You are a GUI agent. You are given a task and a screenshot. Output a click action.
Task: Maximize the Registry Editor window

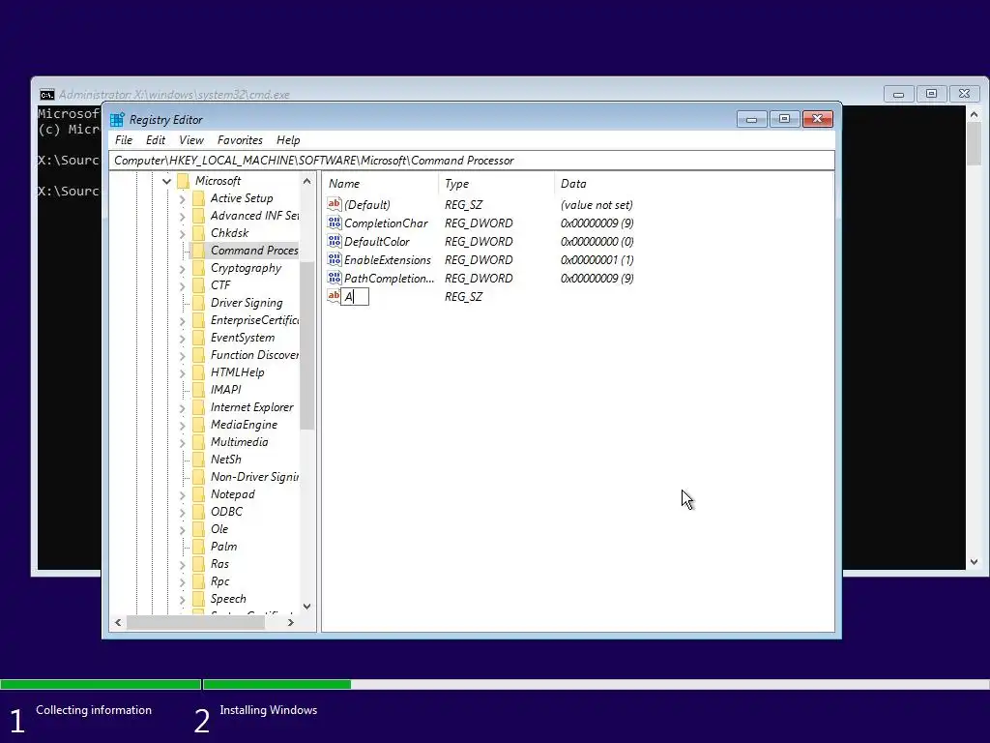(x=784, y=119)
